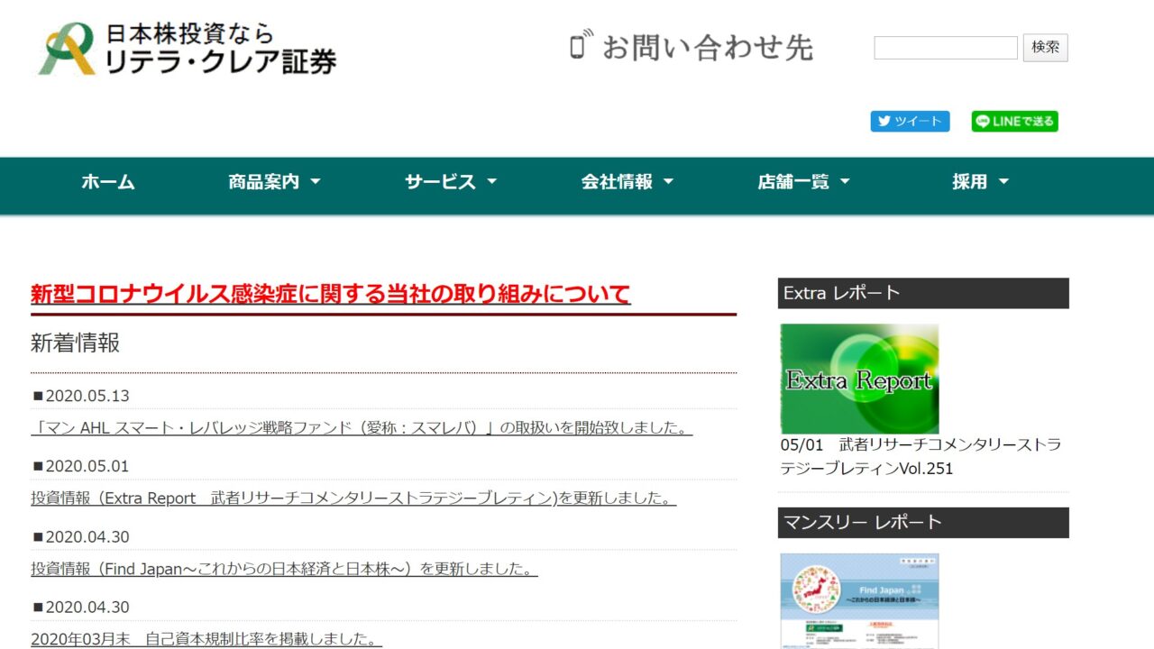
Task: Expand the arrow next to サービス
Action: 492,182
